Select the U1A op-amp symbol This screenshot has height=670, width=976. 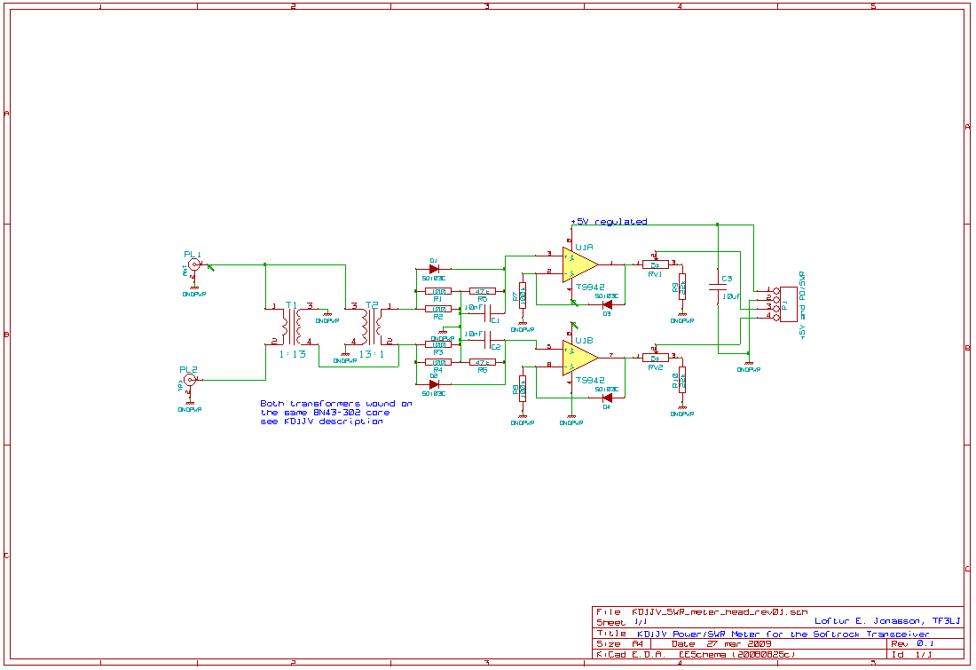[x=579, y=264]
